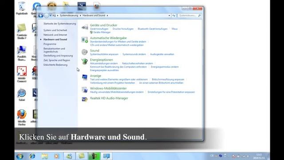
Task: Click the taskbar clock
Action: pos(259,156)
